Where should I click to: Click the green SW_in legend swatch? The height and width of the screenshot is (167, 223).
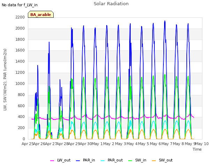pyautogui.click(x=130, y=161)
